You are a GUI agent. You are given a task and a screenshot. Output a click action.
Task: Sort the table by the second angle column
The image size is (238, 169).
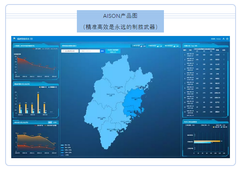(x=205, y=51)
